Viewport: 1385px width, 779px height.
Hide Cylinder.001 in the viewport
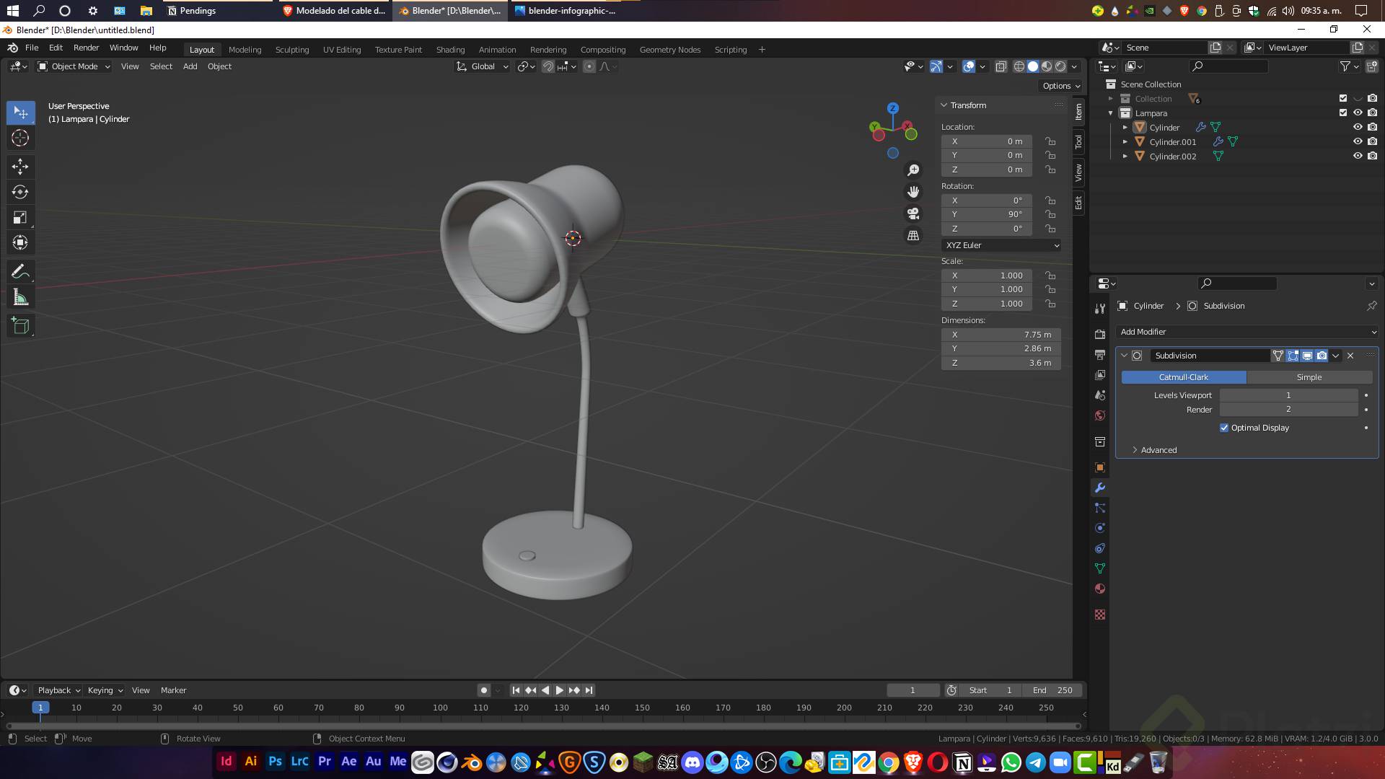1357,141
